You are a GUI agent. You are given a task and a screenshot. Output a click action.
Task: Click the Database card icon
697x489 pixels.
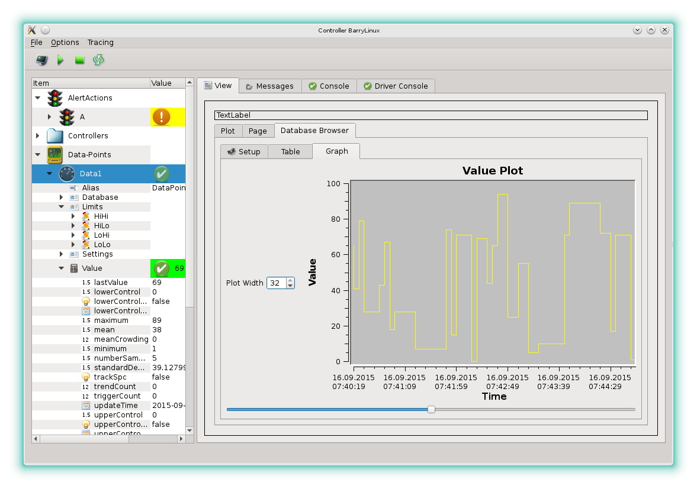[74, 197]
